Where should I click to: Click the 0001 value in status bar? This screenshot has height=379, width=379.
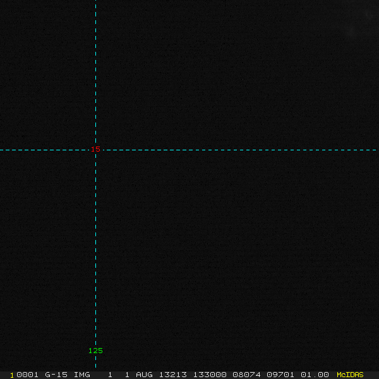point(27,375)
